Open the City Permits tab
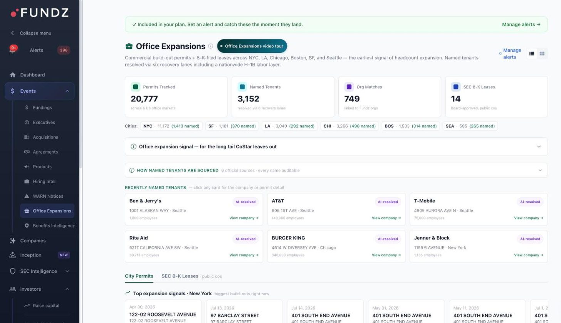This screenshot has height=323, width=561. pos(139,276)
